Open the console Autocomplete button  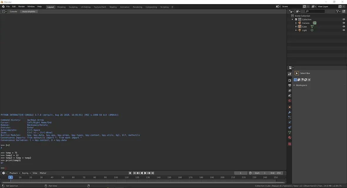(29, 11)
